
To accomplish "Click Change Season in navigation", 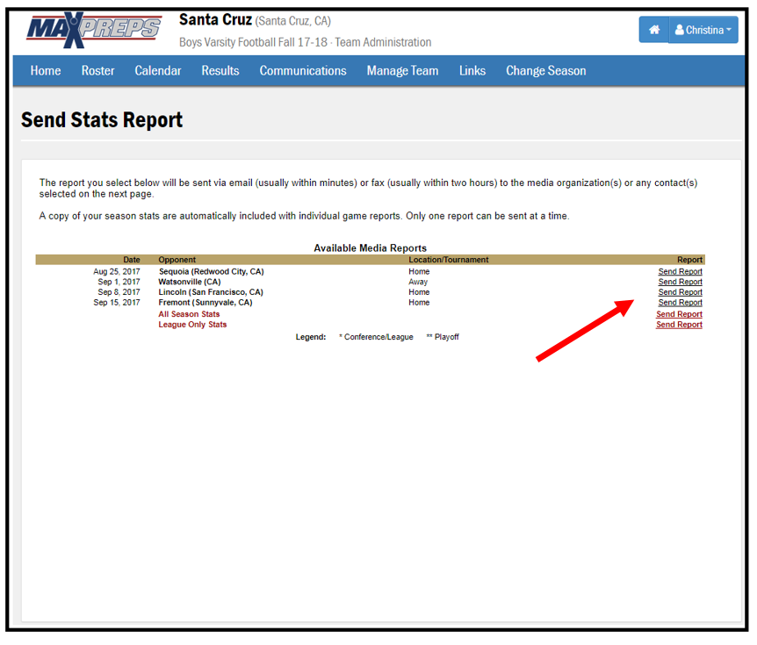I will (x=545, y=71).
